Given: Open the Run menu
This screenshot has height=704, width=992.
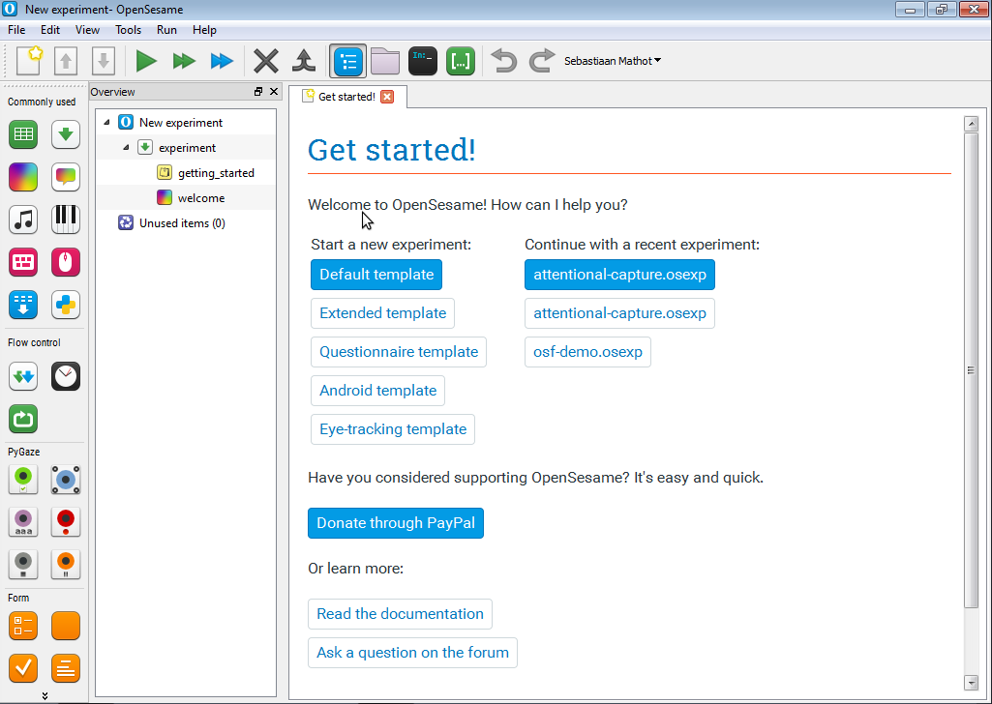Looking at the screenshot, I should coord(166,30).
